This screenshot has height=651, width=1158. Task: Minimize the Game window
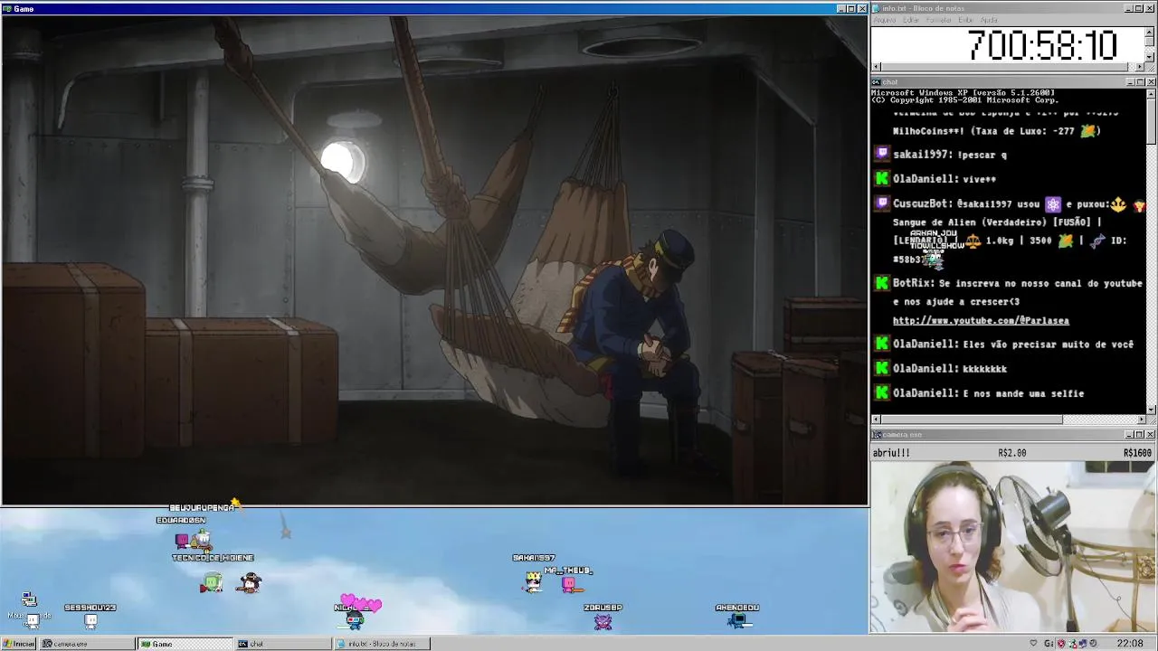tap(840, 8)
